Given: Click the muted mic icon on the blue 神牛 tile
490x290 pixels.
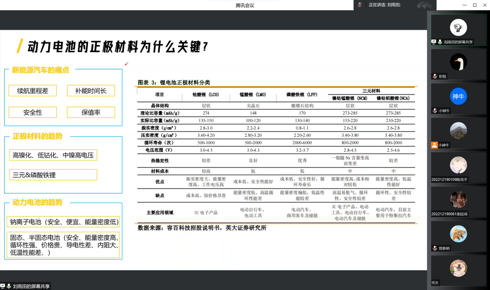Looking at the screenshot, I should (x=435, y=111).
